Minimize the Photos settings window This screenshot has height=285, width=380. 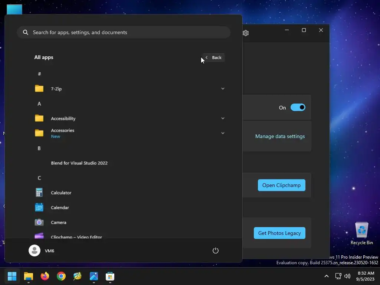click(x=287, y=30)
